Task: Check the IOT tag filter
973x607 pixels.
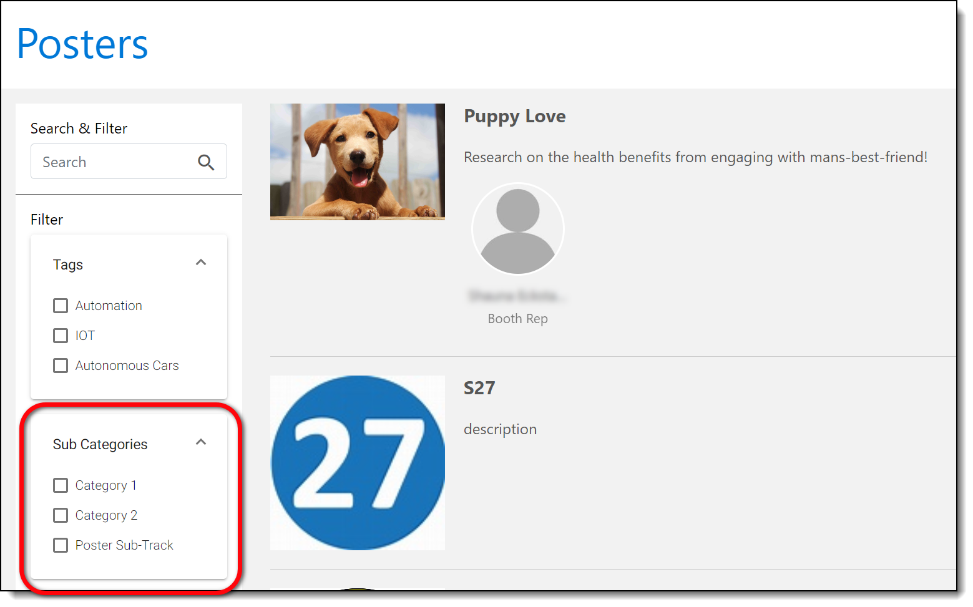Action: [61, 336]
